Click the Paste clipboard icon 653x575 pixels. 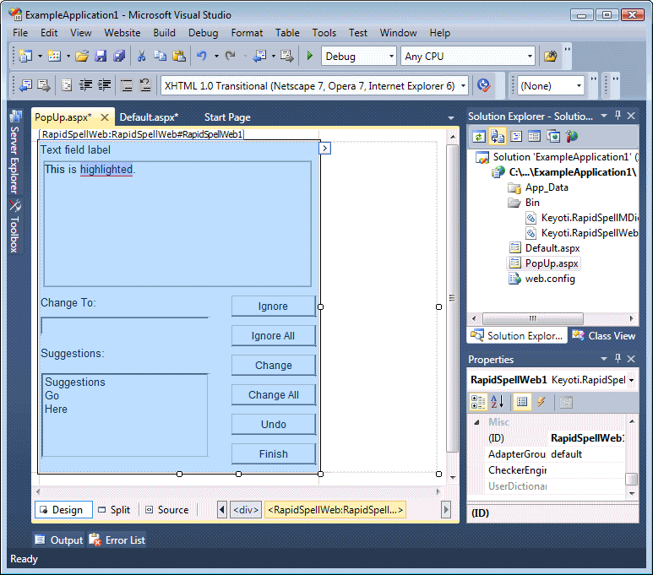178,56
